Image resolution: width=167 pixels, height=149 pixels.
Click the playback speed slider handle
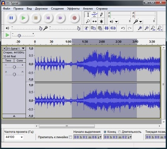[x=19, y=36]
